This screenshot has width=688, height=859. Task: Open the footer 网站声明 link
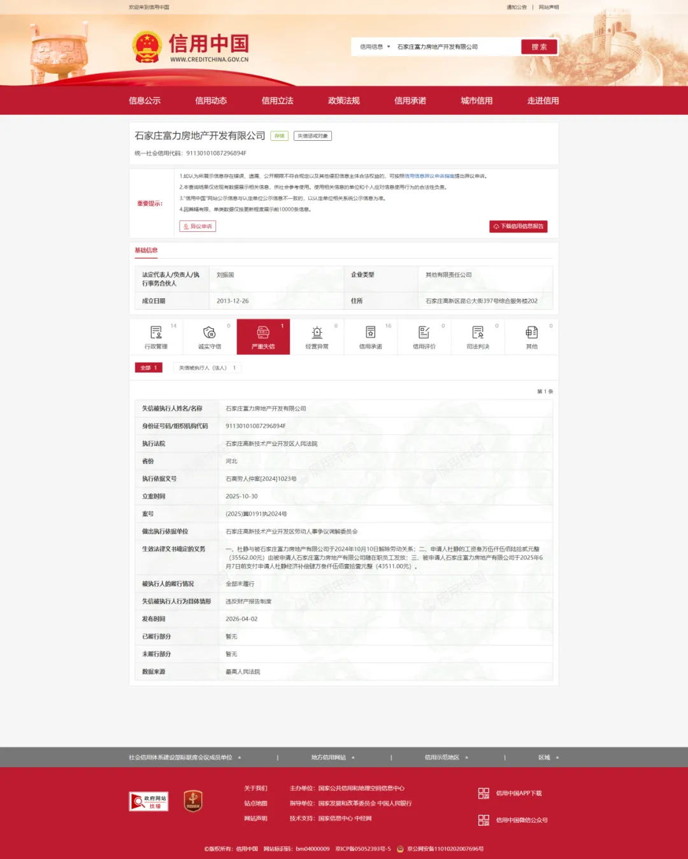tap(255, 819)
